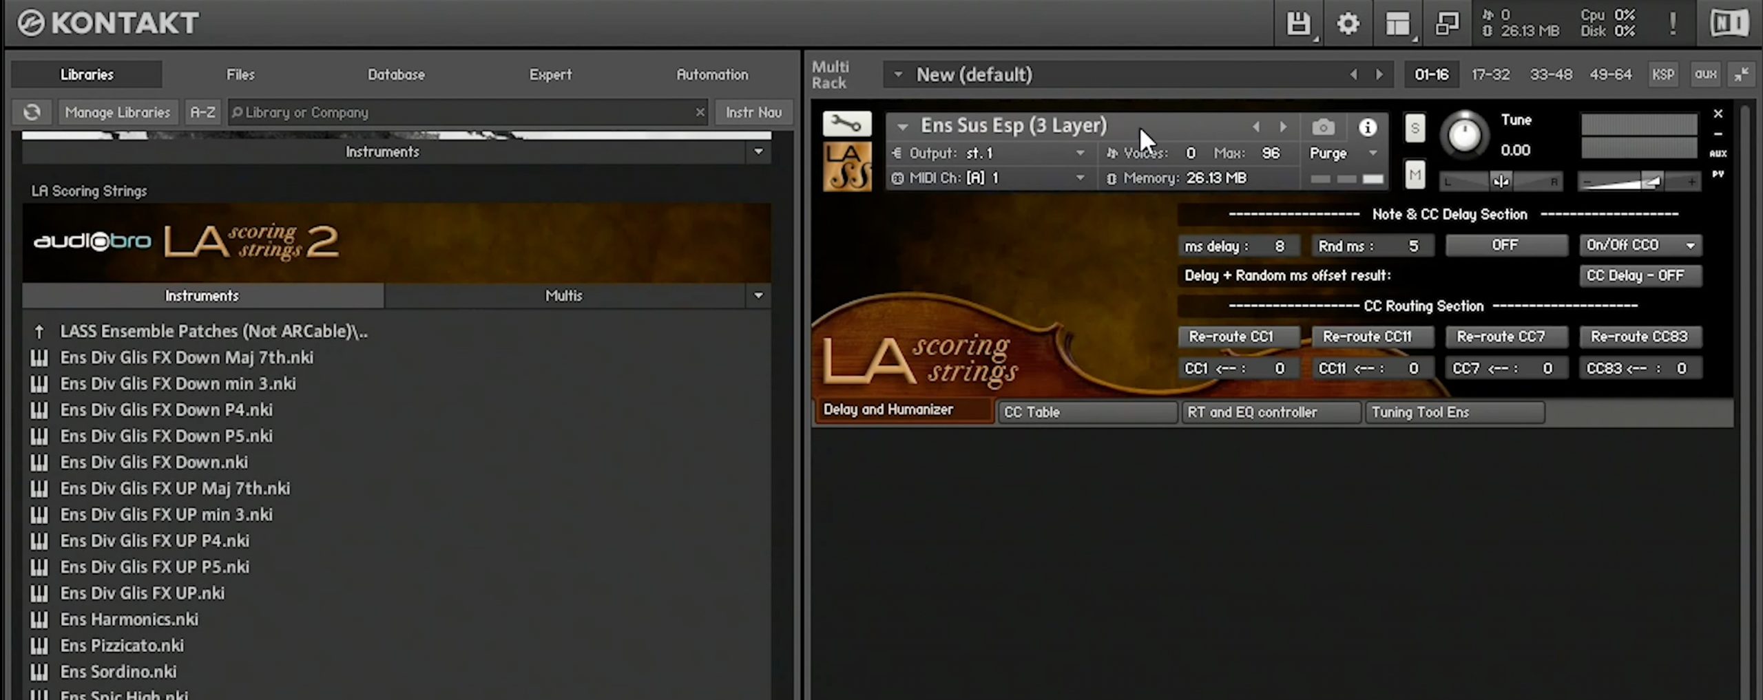This screenshot has height=700, width=1763.
Task: Go to next multi preset
Action: click(x=1379, y=74)
